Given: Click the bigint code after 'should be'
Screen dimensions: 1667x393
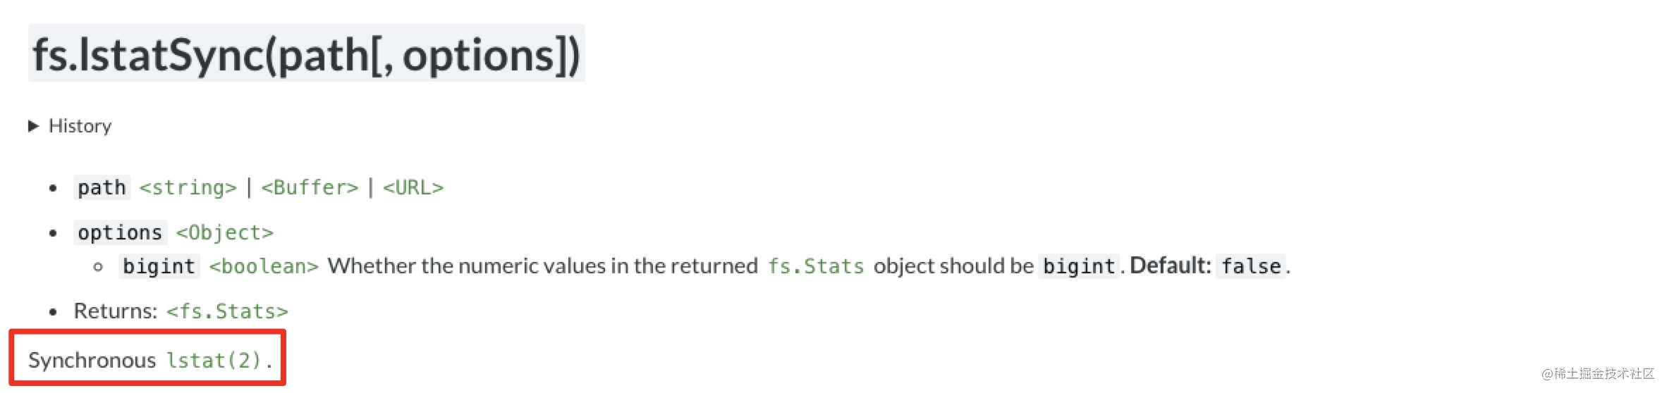Looking at the screenshot, I should pyautogui.click(x=1079, y=266).
